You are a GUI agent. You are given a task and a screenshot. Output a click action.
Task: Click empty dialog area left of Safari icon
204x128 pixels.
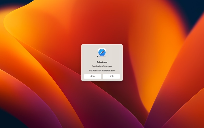pos(88,52)
